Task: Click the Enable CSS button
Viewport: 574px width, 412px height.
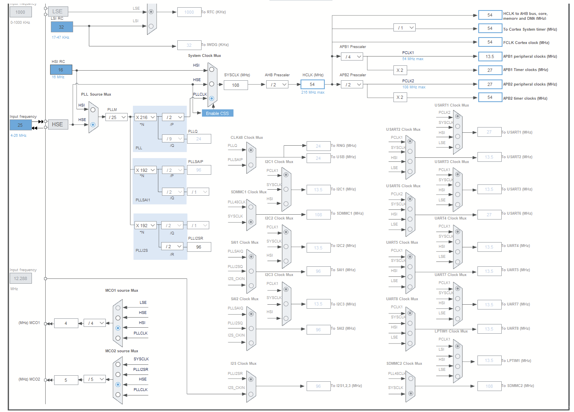Action: point(217,113)
